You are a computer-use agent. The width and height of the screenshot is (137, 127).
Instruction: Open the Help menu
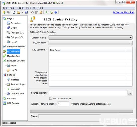pyautogui.click(x=40, y=8)
